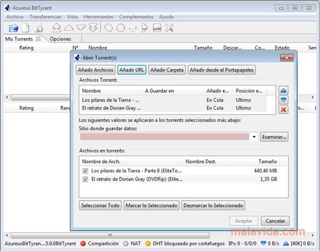
Task: Click the Examinar... browse button
Action: [x=274, y=137]
